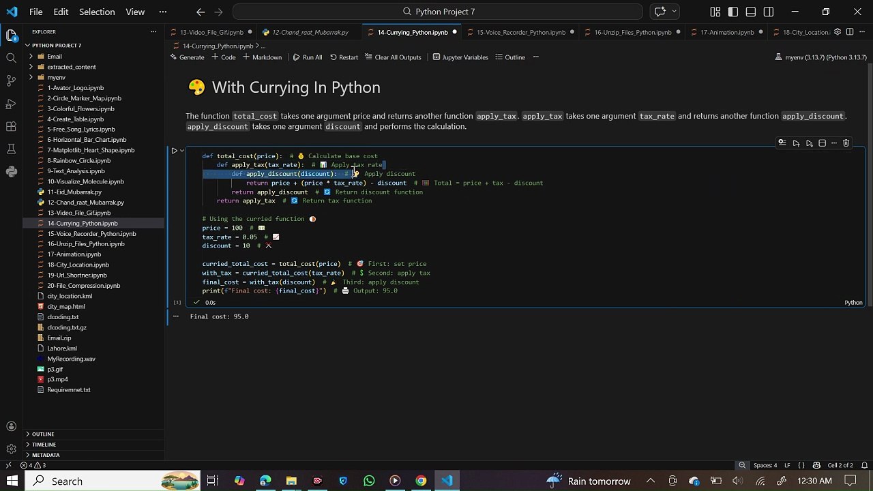Toggle the primary side bar visibility
The image size is (873, 491).
click(733, 12)
